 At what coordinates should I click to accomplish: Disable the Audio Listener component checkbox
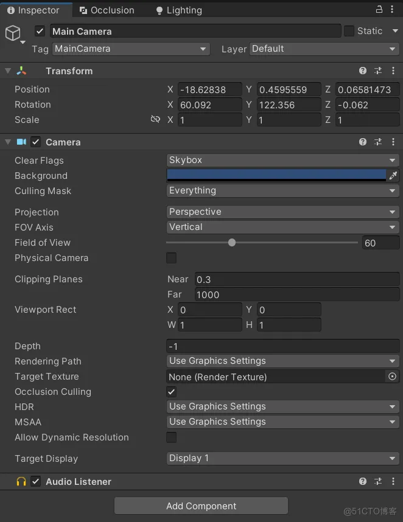click(x=36, y=481)
